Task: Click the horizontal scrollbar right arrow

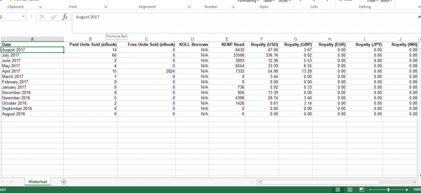Action: (414, 182)
